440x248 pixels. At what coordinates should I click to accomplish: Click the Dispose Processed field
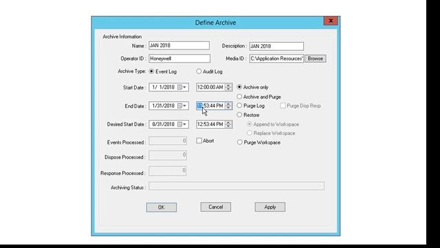click(x=168, y=155)
